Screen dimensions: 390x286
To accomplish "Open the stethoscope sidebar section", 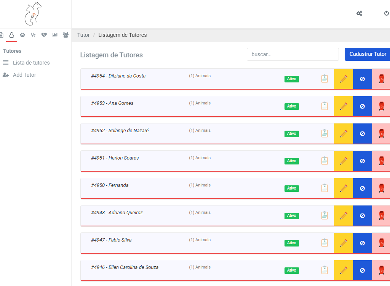I will point(33,35).
